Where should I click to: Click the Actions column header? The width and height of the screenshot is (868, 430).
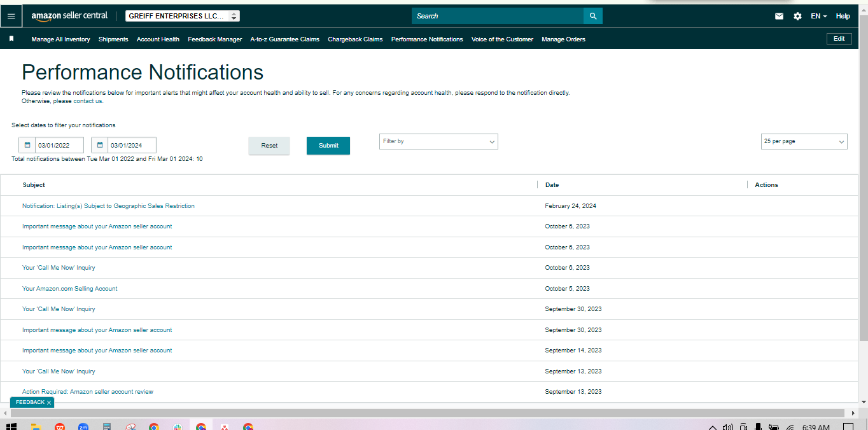766,185
